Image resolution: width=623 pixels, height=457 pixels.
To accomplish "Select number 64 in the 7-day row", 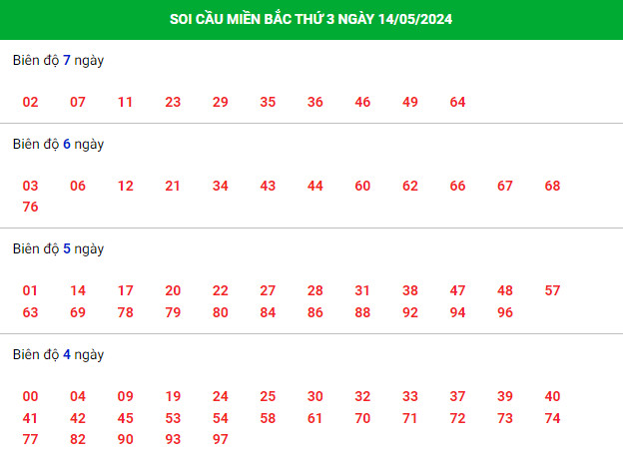I will pyautogui.click(x=457, y=102).
